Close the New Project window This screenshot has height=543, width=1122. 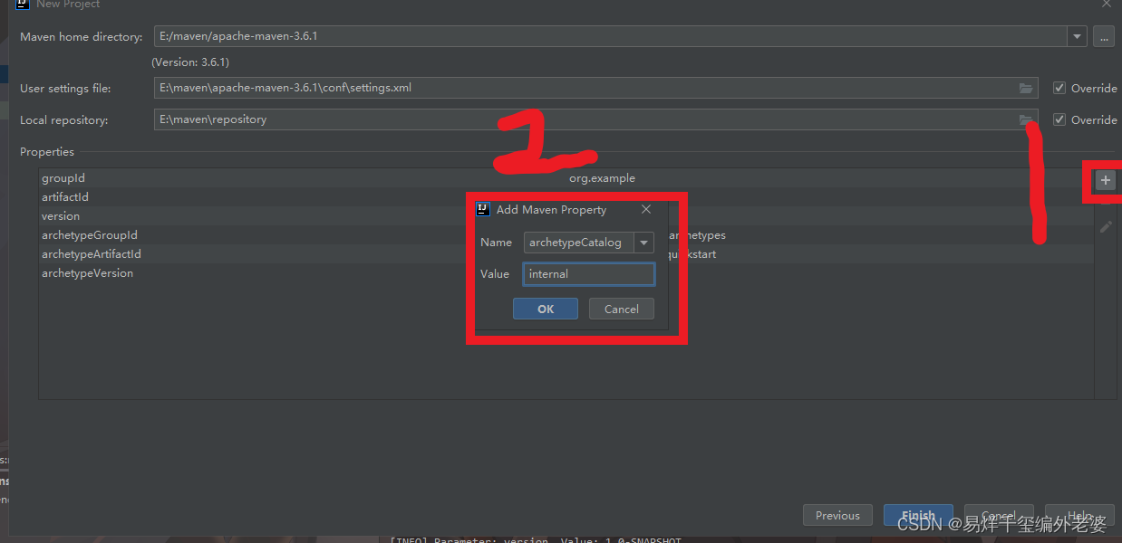pyautogui.click(x=1107, y=4)
